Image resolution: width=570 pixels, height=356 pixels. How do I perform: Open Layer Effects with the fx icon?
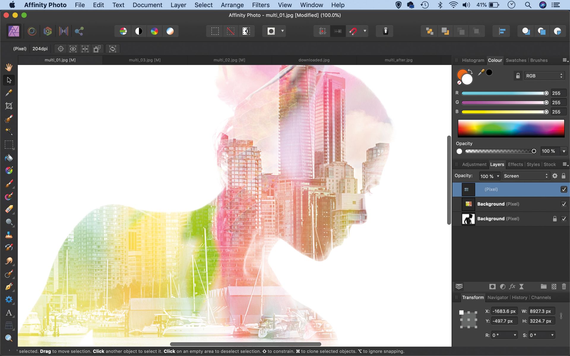click(512, 287)
